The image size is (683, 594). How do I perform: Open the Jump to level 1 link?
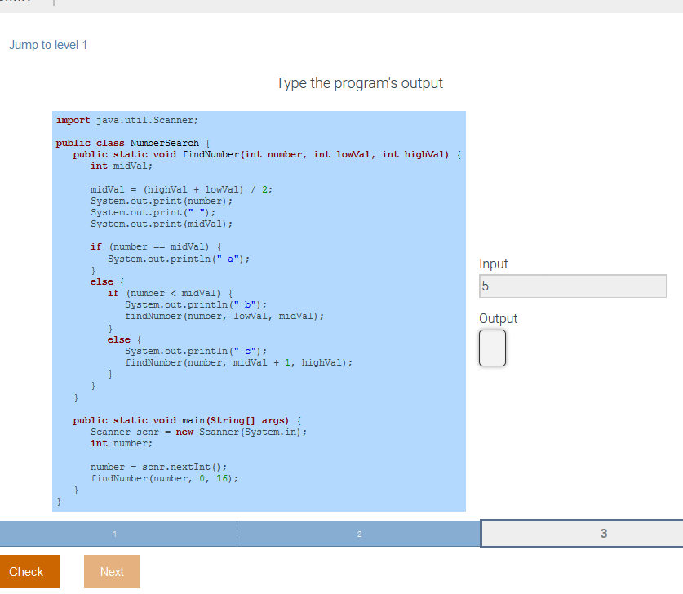47,45
